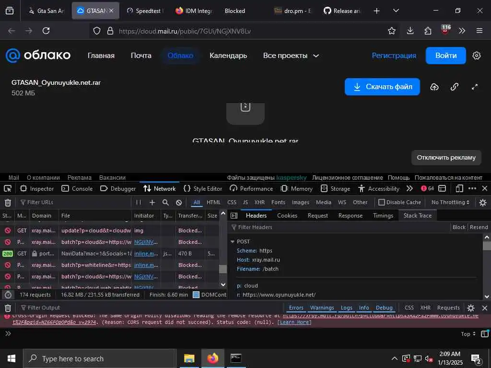Click the Скачать файл download button
The height and width of the screenshot is (368, 491).
[x=382, y=87]
